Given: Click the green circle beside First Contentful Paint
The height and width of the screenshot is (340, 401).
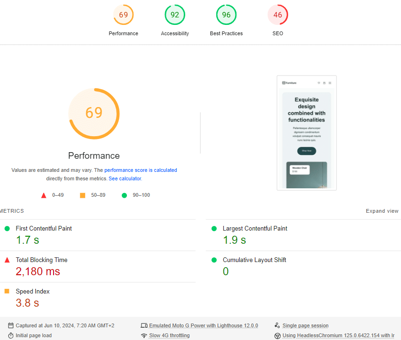Looking at the screenshot, I should [7, 228].
